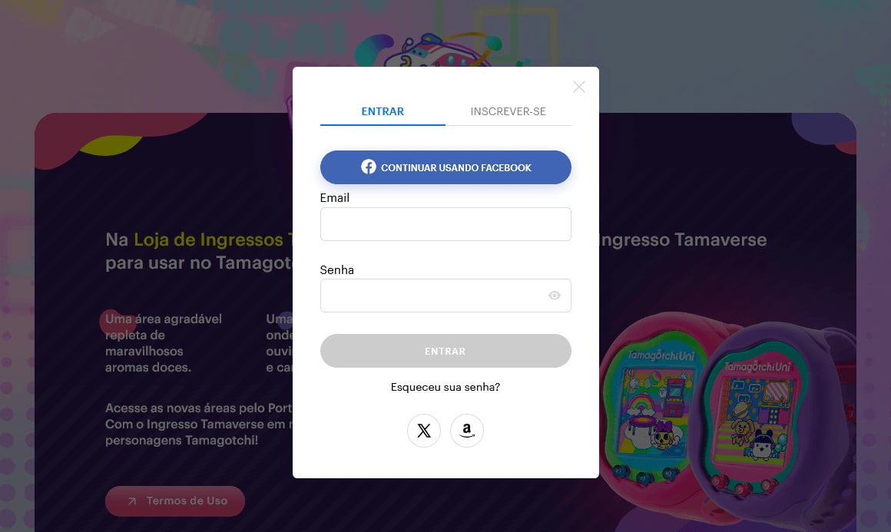The image size is (891, 532).
Task: Click the Senha field label
Action: coord(337,269)
